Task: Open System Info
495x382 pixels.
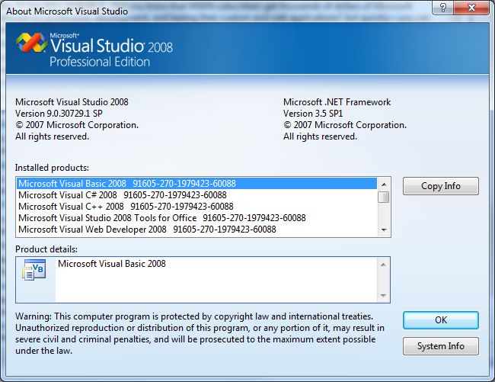Action: click(x=441, y=346)
